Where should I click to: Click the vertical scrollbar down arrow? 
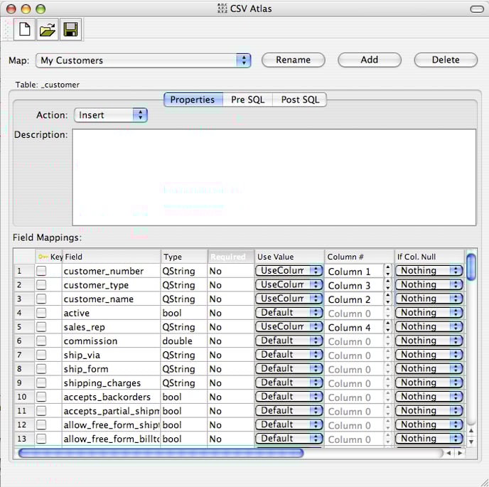click(471, 441)
